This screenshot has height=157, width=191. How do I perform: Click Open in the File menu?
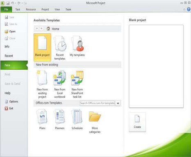point(10,32)
